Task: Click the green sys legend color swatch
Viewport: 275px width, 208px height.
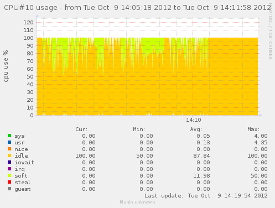Action: 9,136
